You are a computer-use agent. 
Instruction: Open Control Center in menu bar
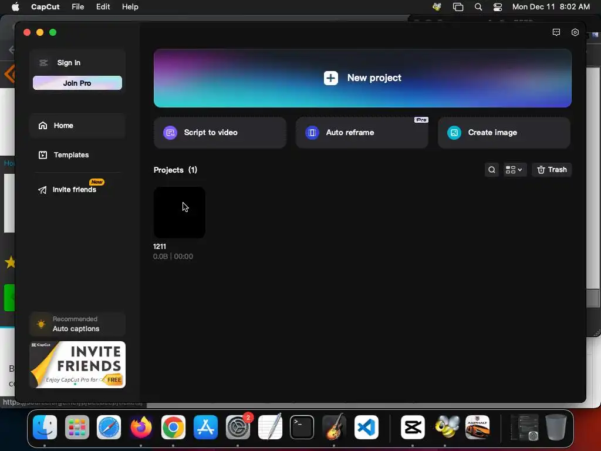point(498,6)
